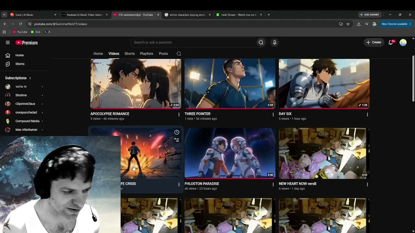
Task: Open options menu for DAY SIX video
Action: pos(367,115)
